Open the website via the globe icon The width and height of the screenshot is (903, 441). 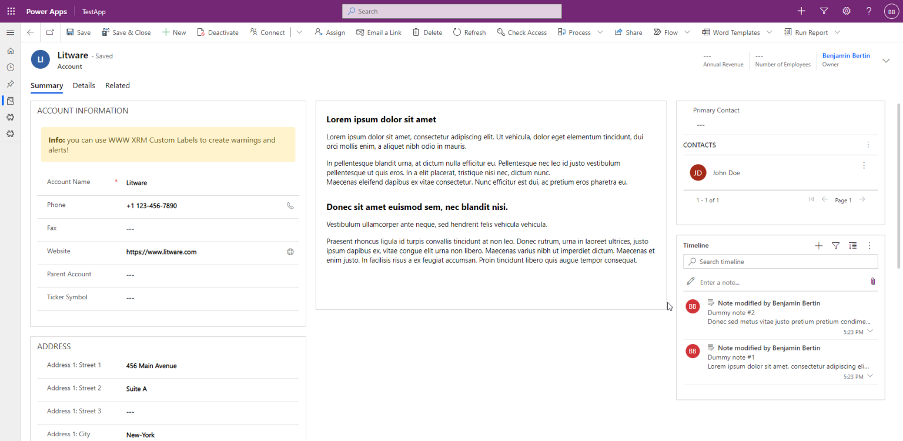tap(290, 251)
